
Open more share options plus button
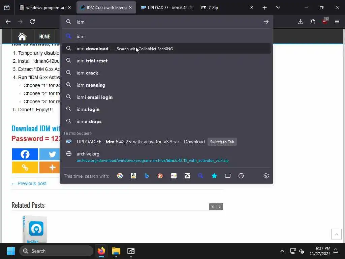50,167
